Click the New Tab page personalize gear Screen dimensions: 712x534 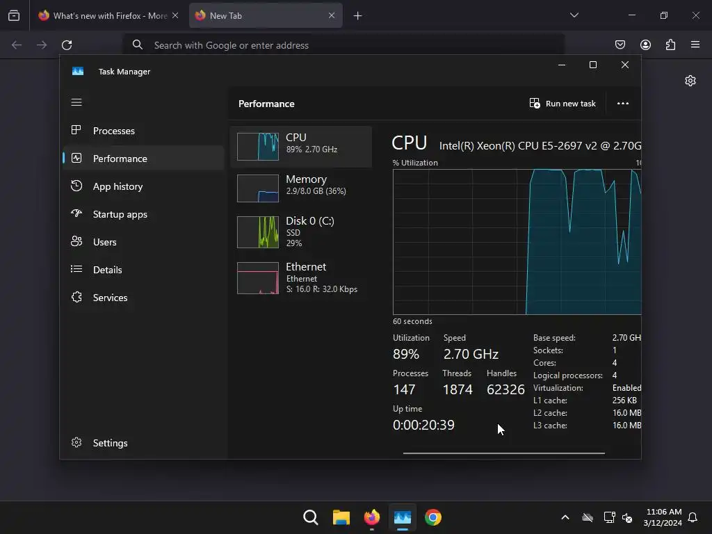click(x=690, y=81)
